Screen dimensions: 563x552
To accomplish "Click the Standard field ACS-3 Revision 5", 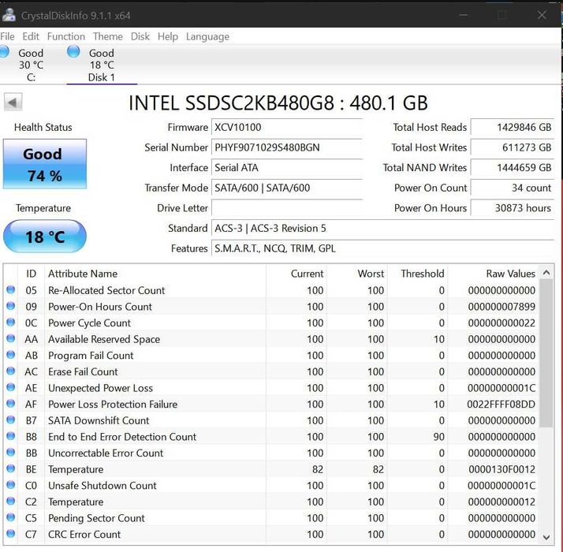I will (x=382, y=229).
